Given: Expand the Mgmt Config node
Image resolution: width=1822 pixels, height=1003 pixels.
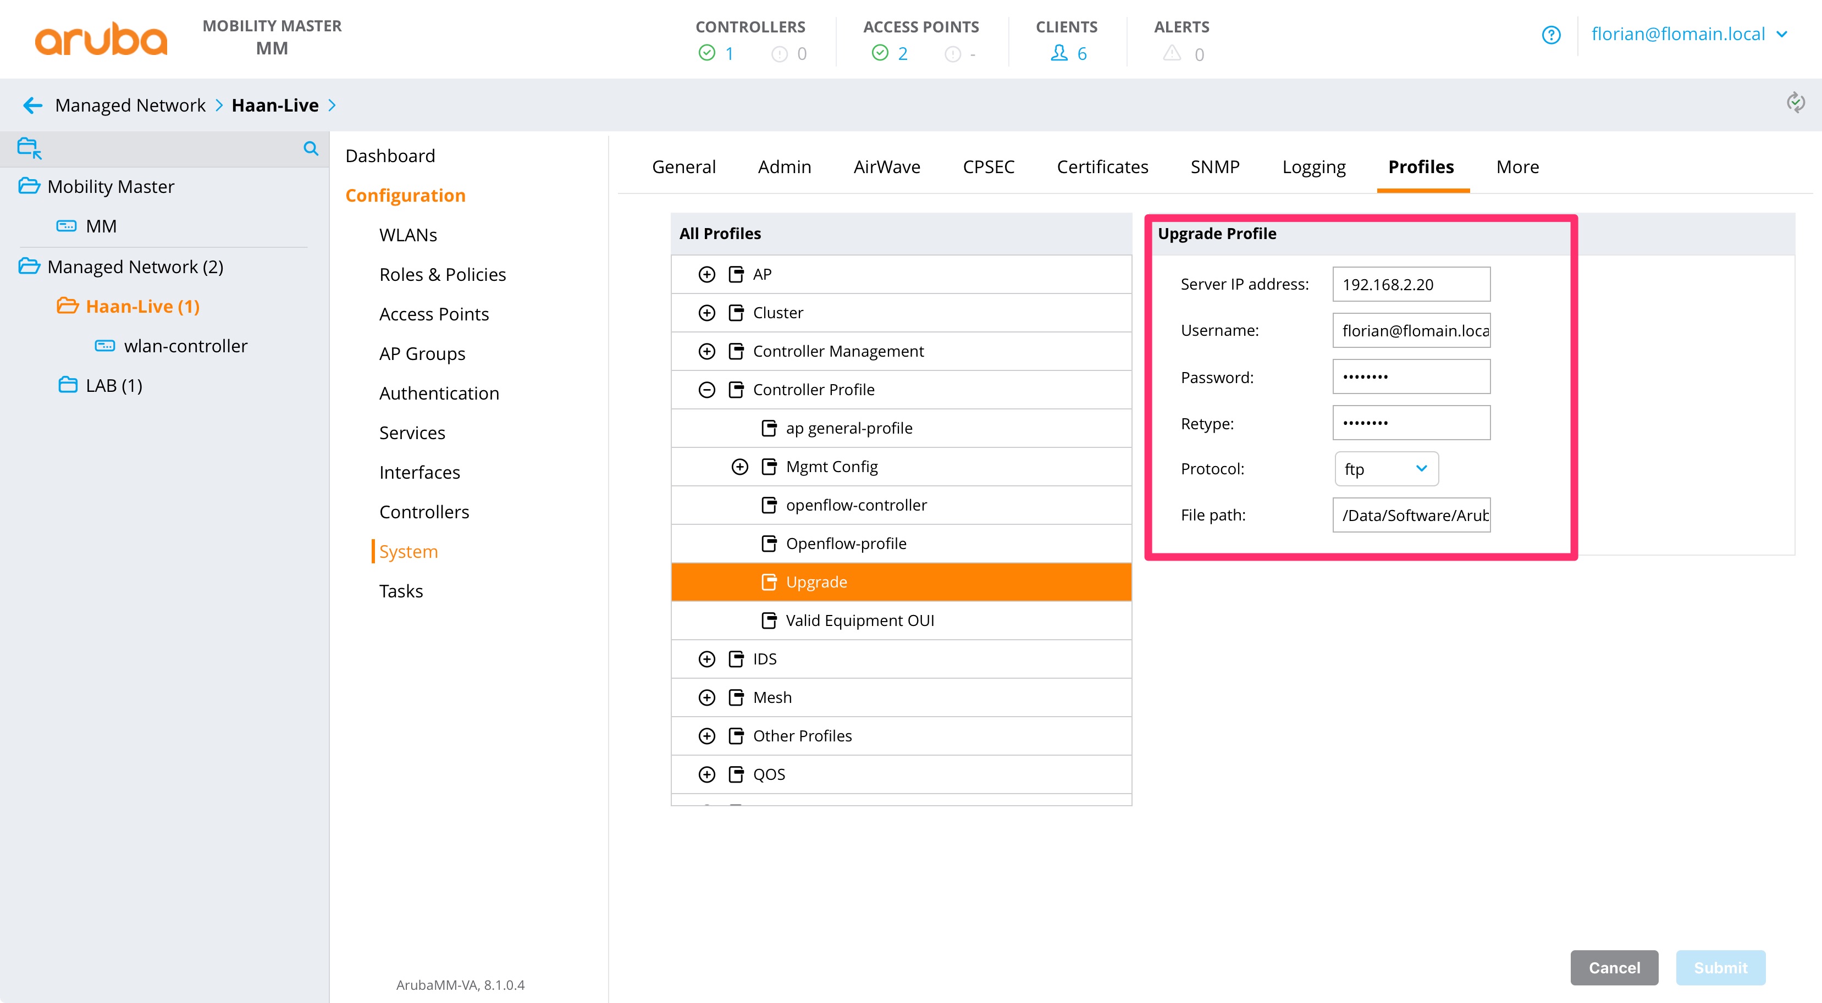Looking at the screenshot, I should click(740, 467).
